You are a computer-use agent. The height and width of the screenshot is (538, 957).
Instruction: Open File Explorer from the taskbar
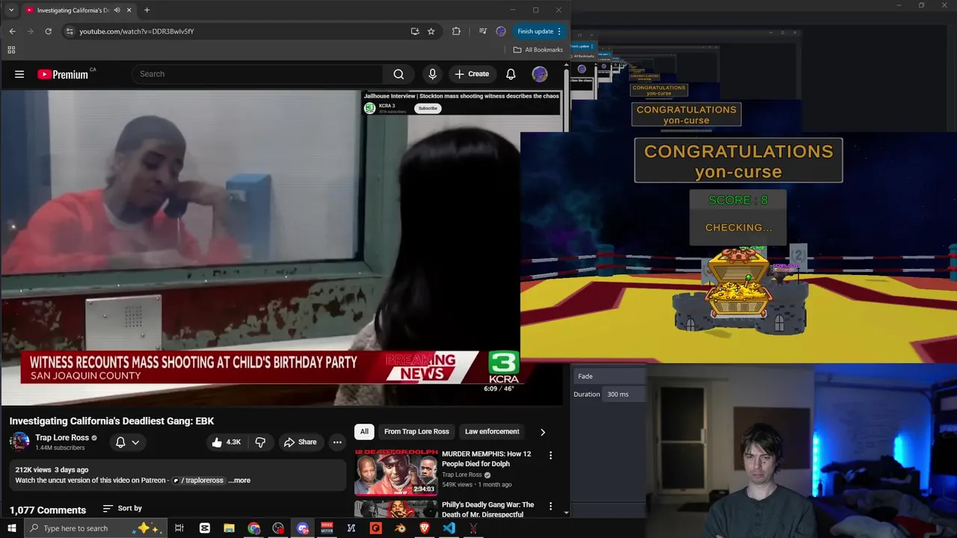[230, 528]
